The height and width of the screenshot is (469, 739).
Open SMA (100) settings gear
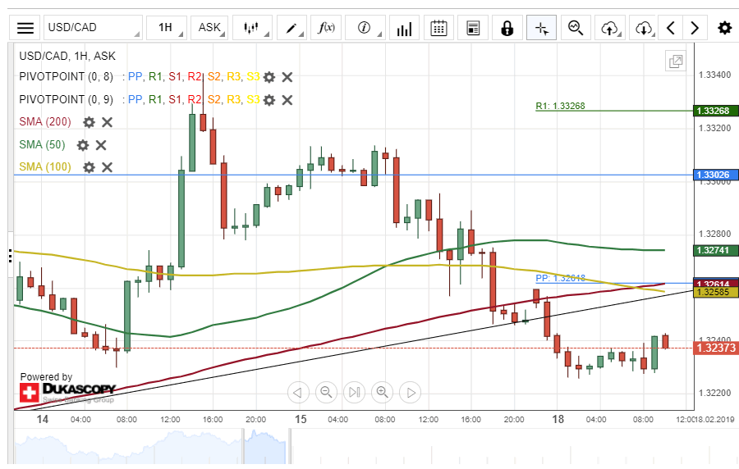[89, 167]
